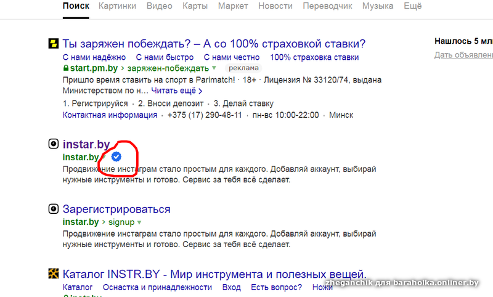Viewport: 493px width, 297px height.
Task: Click working hours пн-вс 10:00-22:00
Action: (285, 115)
